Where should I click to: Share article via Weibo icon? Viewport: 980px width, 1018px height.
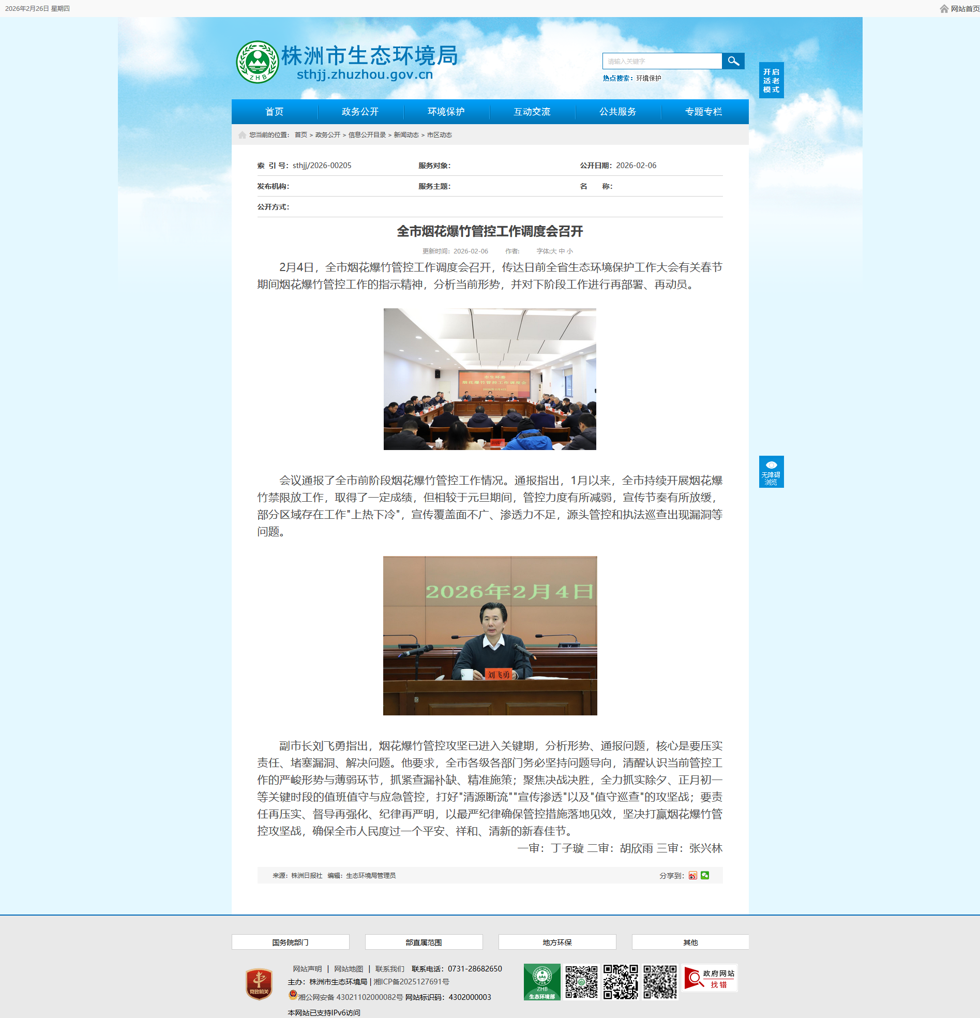[x=692, y=875]
